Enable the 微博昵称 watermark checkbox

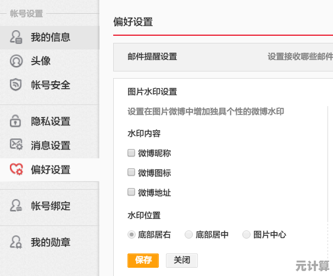131,153
